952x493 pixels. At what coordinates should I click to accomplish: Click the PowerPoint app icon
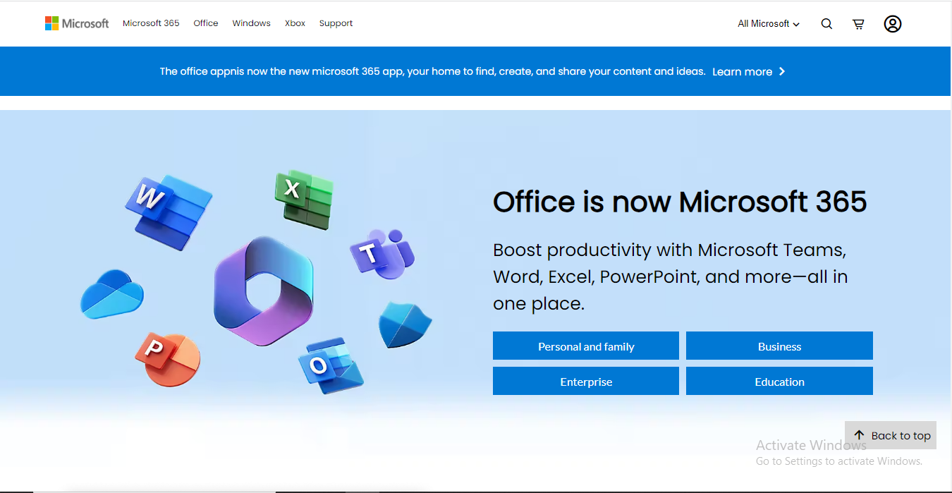(168, 359)
